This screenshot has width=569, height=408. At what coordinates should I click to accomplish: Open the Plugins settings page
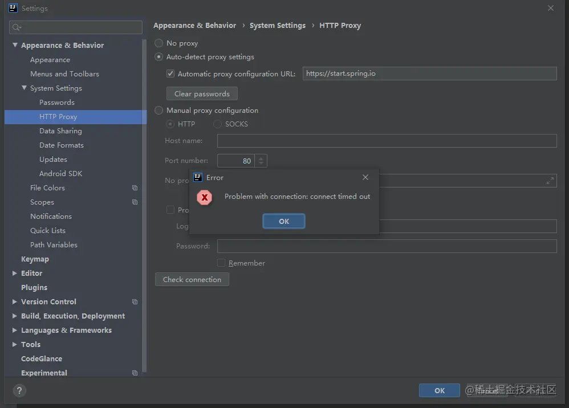click(34, 288)
